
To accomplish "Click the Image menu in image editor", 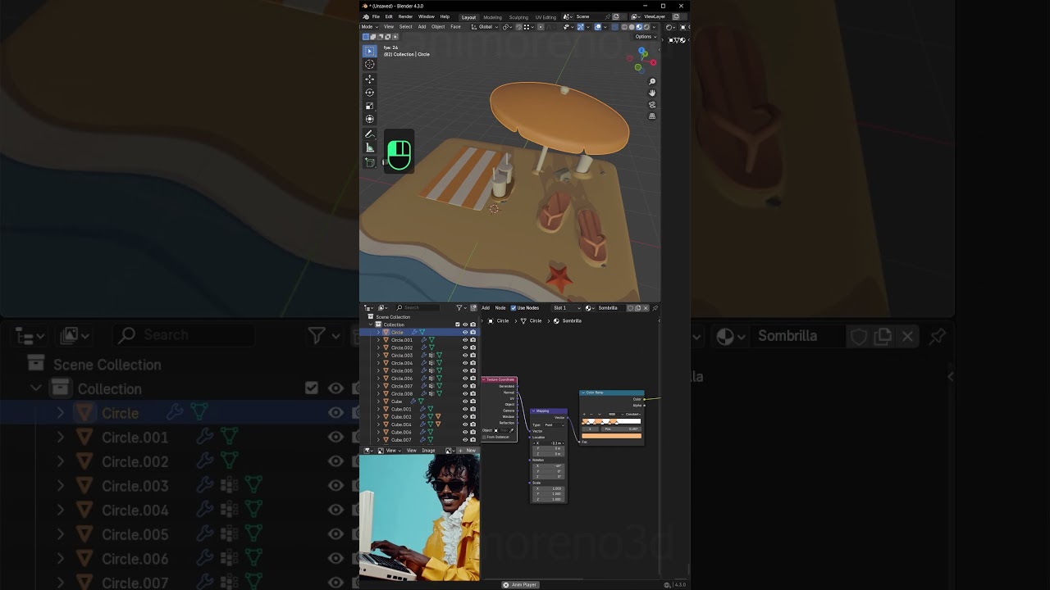I will (x=428, y=451).
